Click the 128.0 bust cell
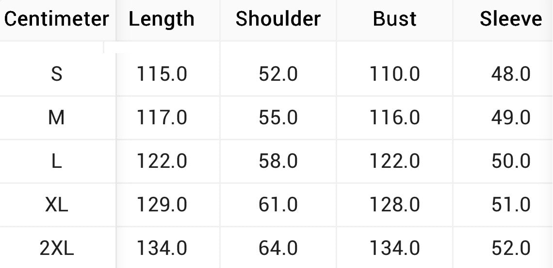The width and height of the screenshot is (553, 268). [x=394, y=205]
